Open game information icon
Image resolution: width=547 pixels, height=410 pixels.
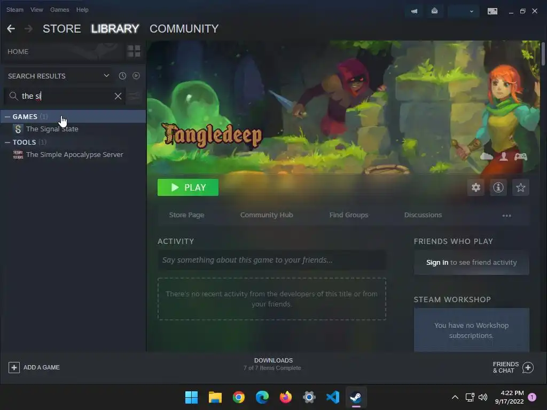[498, 187]
